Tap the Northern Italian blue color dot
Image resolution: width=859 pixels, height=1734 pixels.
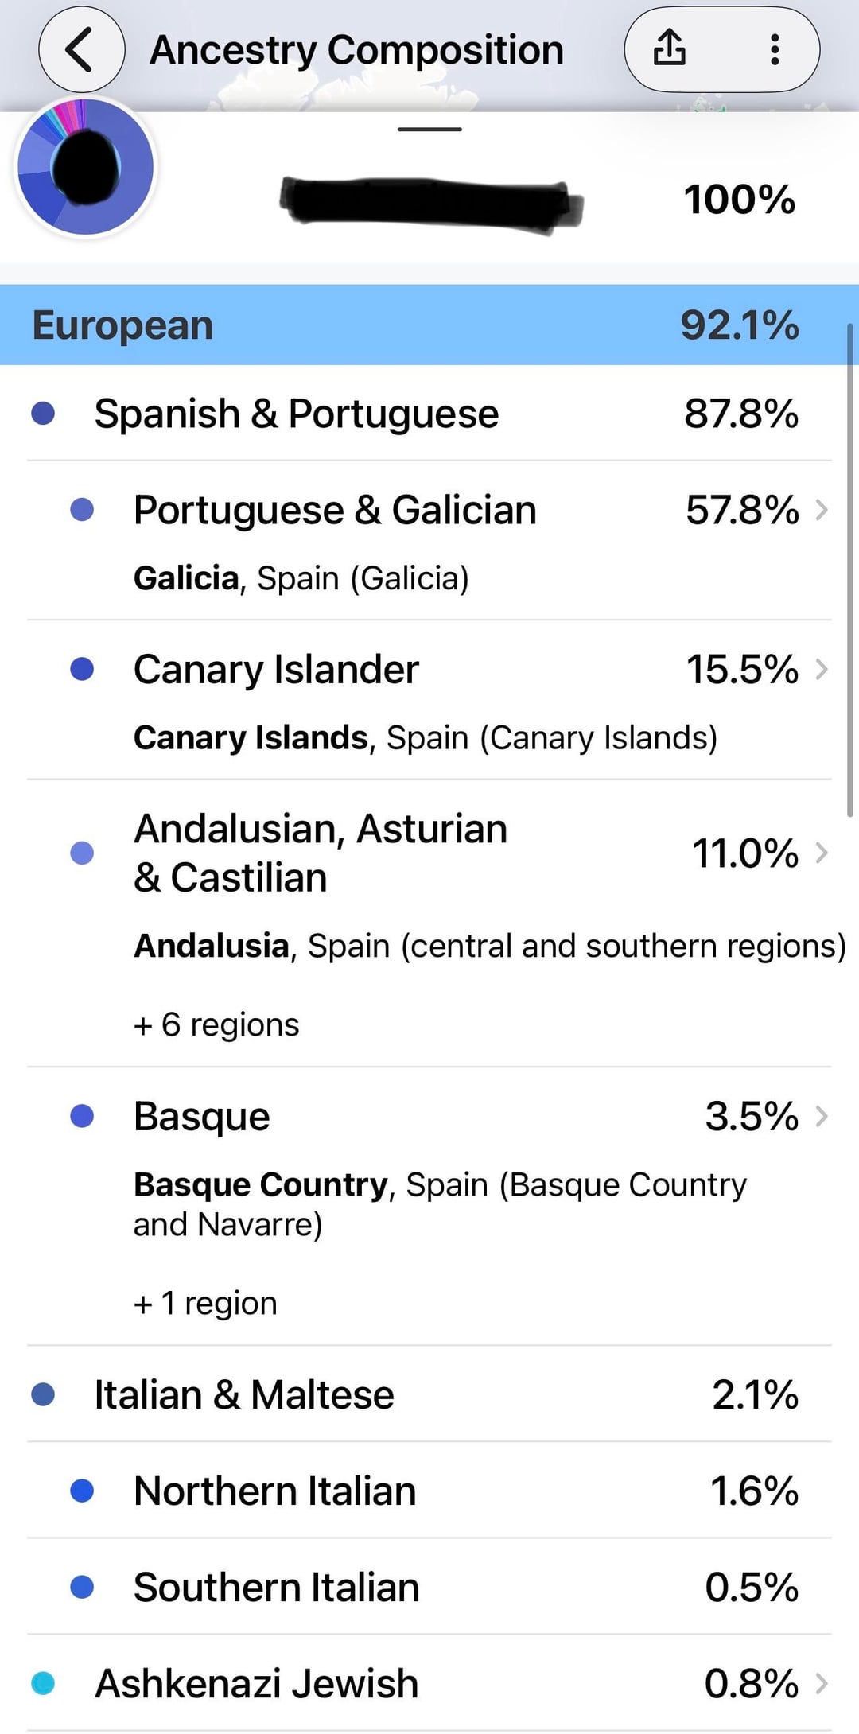(82, 1491)
